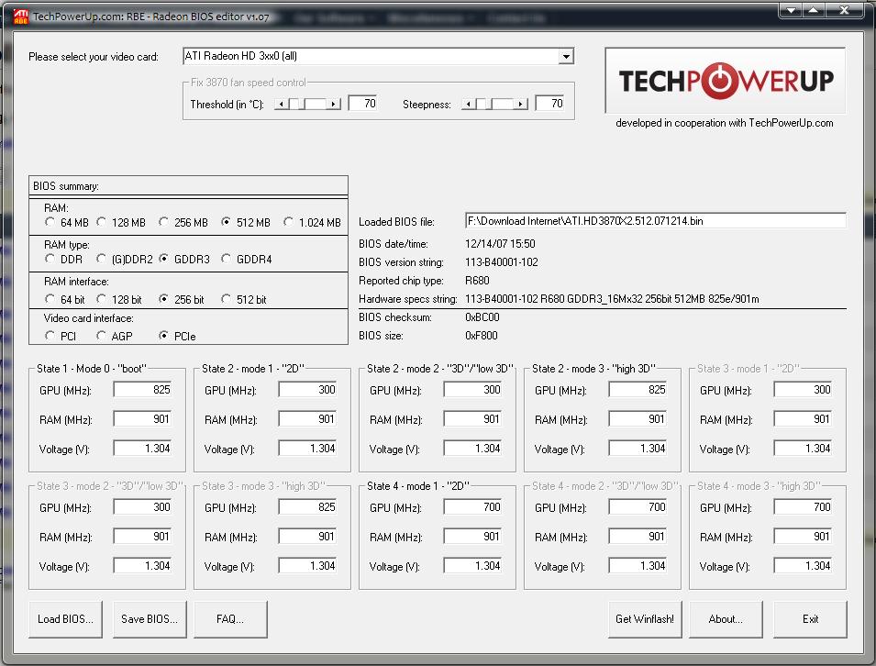Click State 2 mode 2 low 3D RAM field

pos(473,419)
